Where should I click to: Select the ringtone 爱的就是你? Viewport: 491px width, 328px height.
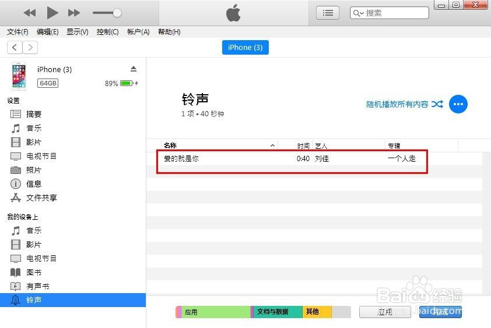coord(181,159)
